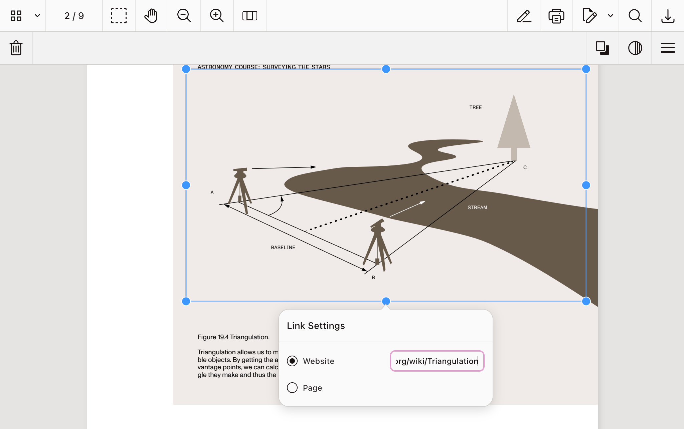684x429 pixels.
Task: Select the marquee selection tool
Action: pyautogui.click(x=119, y=16)
